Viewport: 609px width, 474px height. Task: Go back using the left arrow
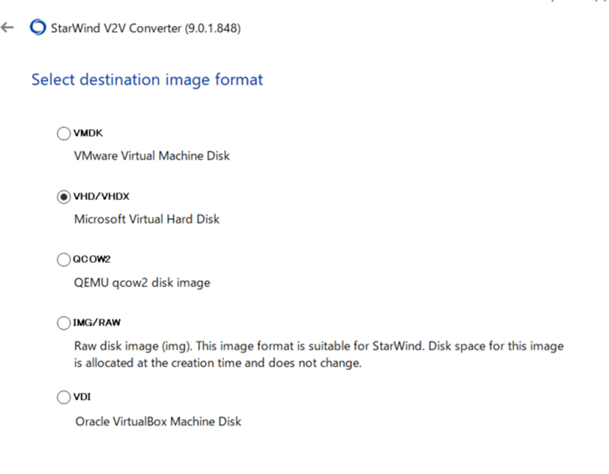coord(7,27)
